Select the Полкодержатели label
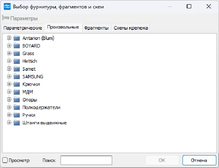Image resolution: width=219 pixels, height=168 pixels. point(41,108)
